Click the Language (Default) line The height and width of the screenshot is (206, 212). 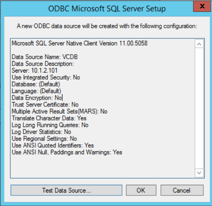click(36, 91)
